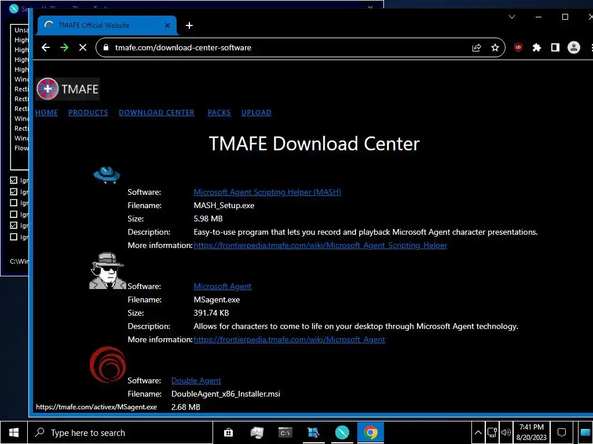
Task: Click the TMAFE logo
Action: coord(68,89)
